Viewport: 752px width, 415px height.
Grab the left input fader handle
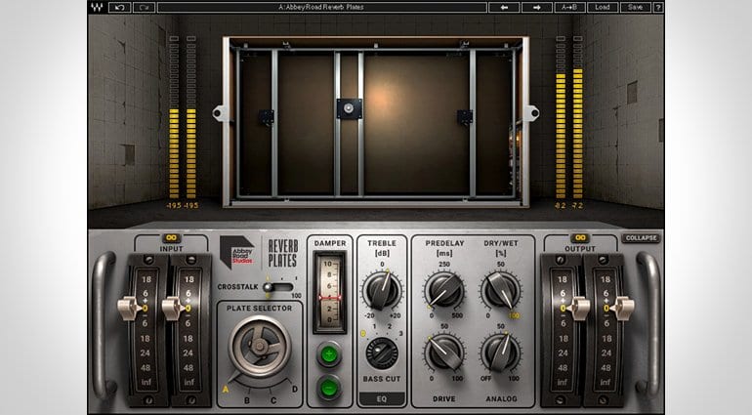pos(130,308)
